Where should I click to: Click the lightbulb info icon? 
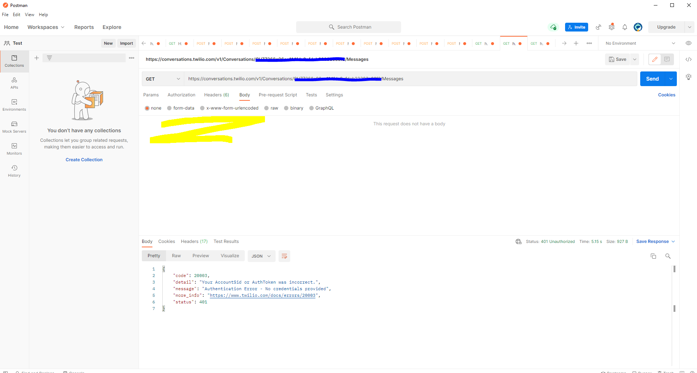click(689, 77)
